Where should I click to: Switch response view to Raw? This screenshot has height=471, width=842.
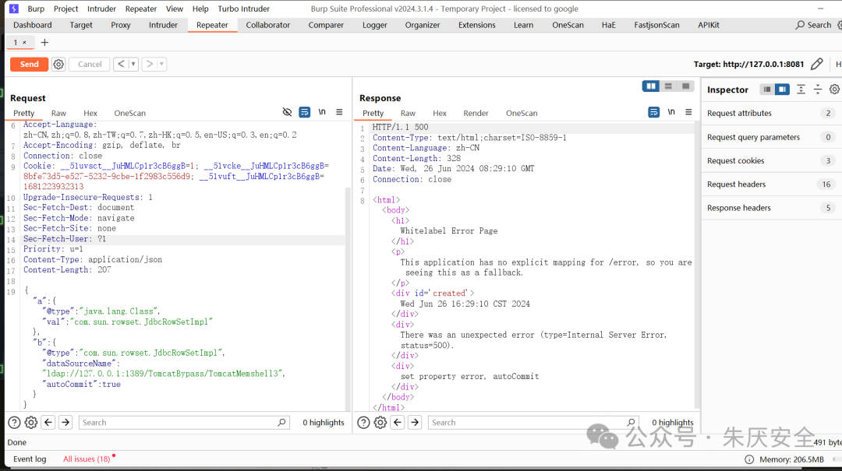coord(408,113)
